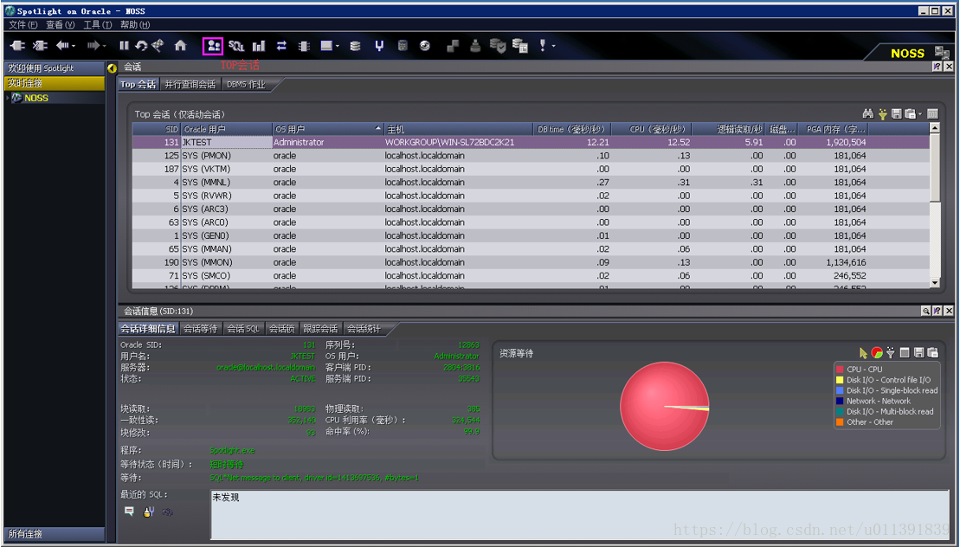Switch to 会话锁 tab
The width and height of the screenshot is (960, 547).
(x=281, y=329)
